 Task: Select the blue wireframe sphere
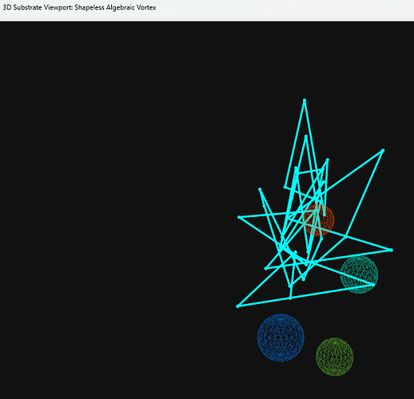click(x=281, y=338)
